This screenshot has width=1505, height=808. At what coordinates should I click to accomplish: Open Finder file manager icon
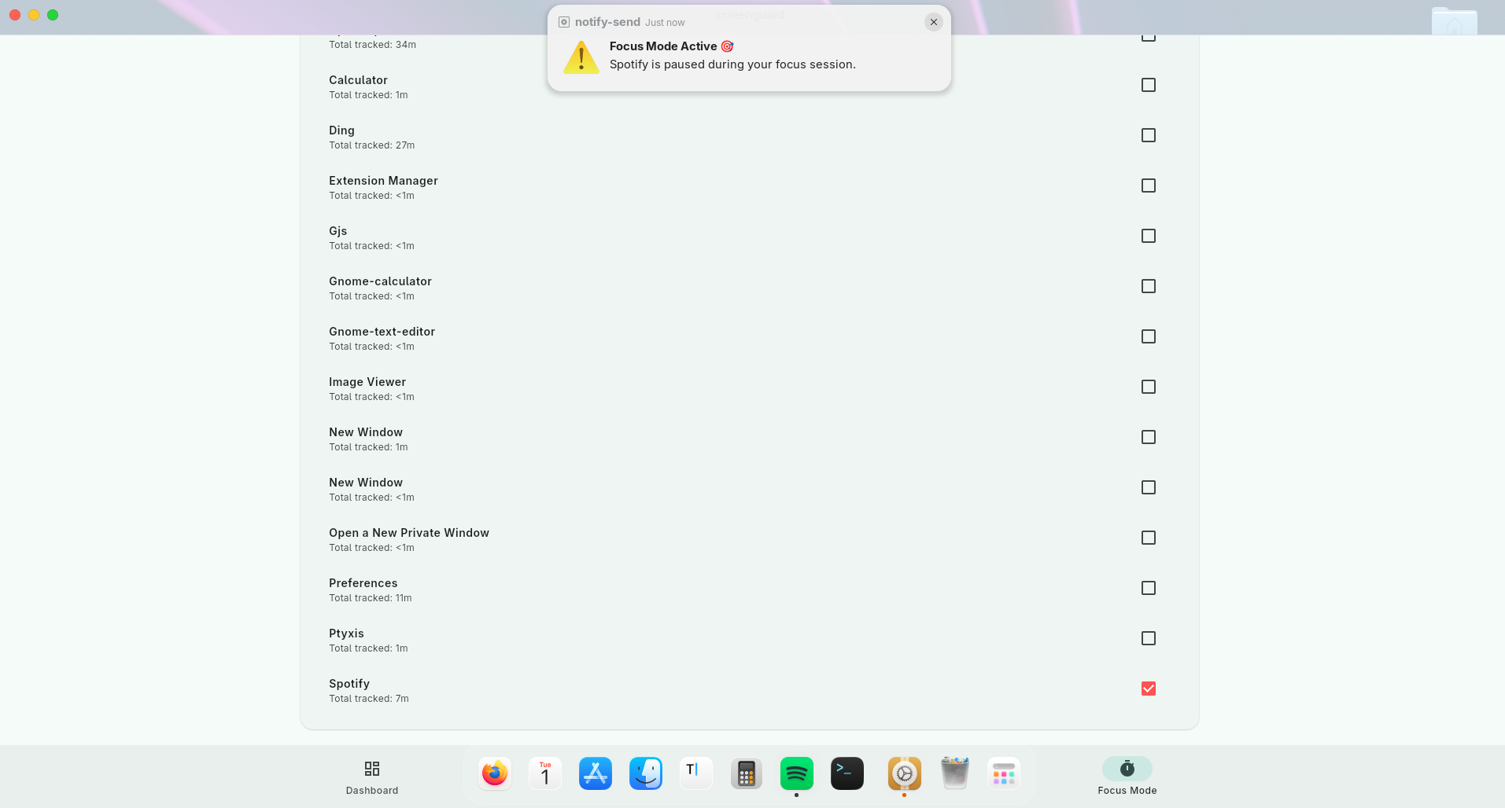pos(646,774)
